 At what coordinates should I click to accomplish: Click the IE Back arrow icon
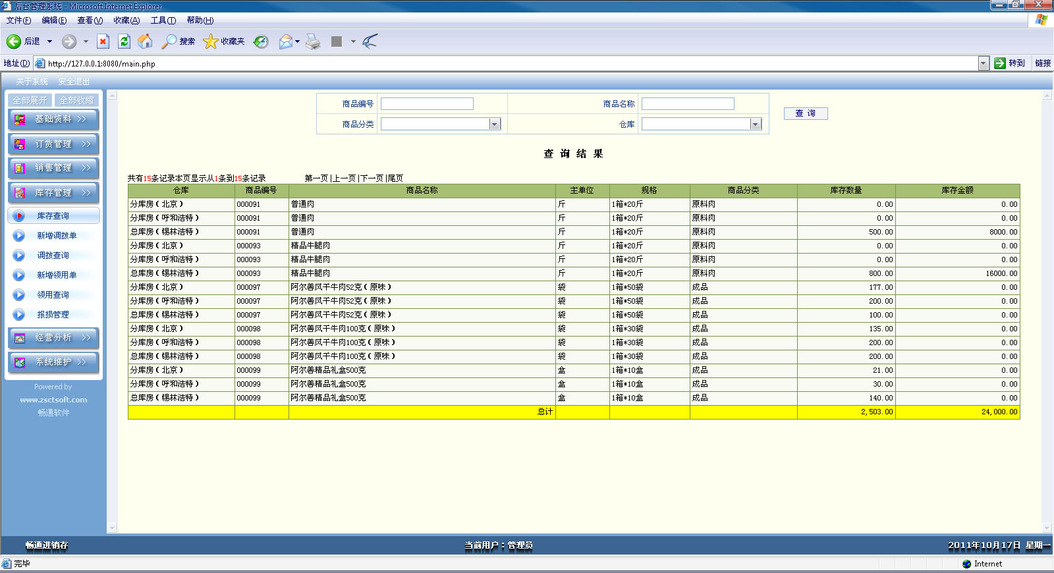point(13,41)
